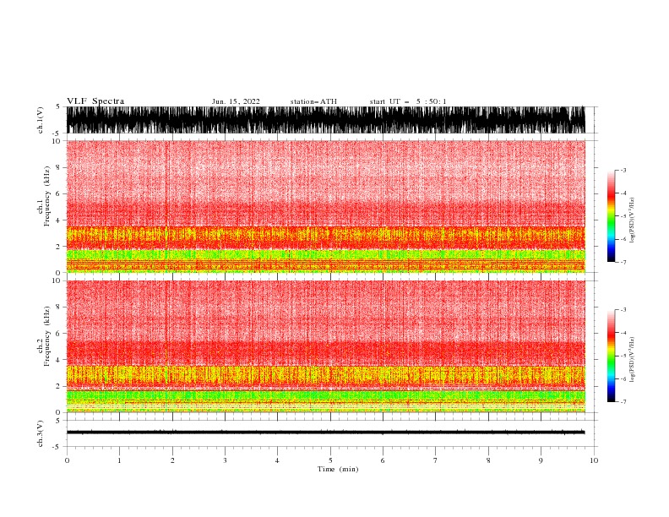Click time axis tick label '7'
The width and height of the screenshot is (669, 517).
pos(436,460)
